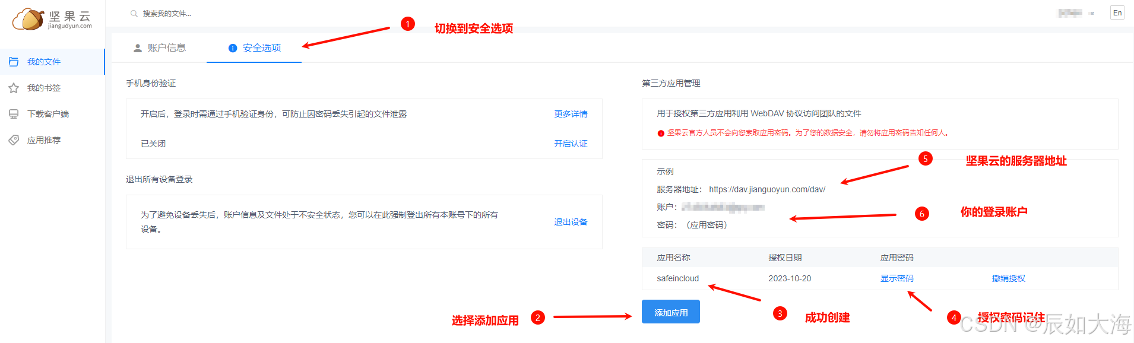Screen dimensions: 1134x343
Task: Select the server address https://dav.jianguoyun.com/dav/
Action: coord(767,189)
